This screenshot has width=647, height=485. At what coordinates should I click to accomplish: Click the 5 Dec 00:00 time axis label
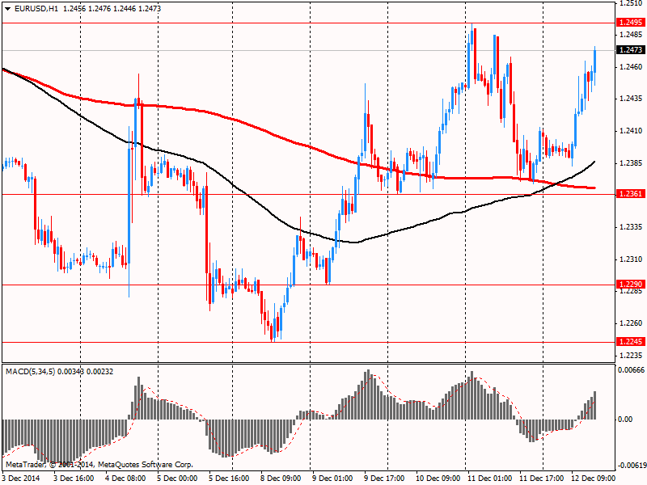[177, 478]
